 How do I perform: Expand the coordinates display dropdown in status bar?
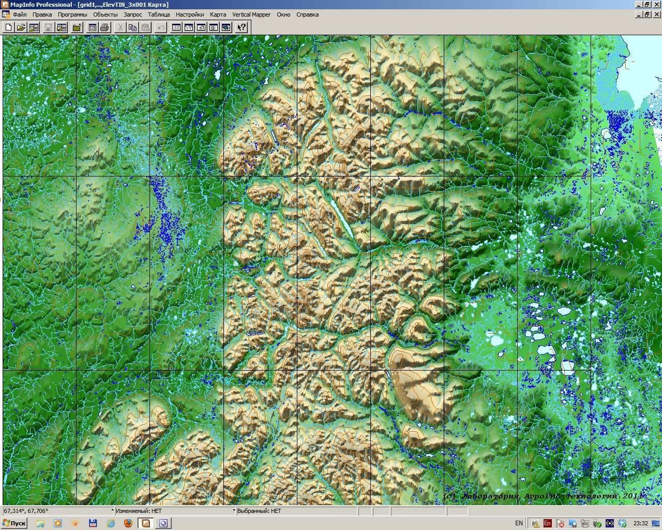112,511
